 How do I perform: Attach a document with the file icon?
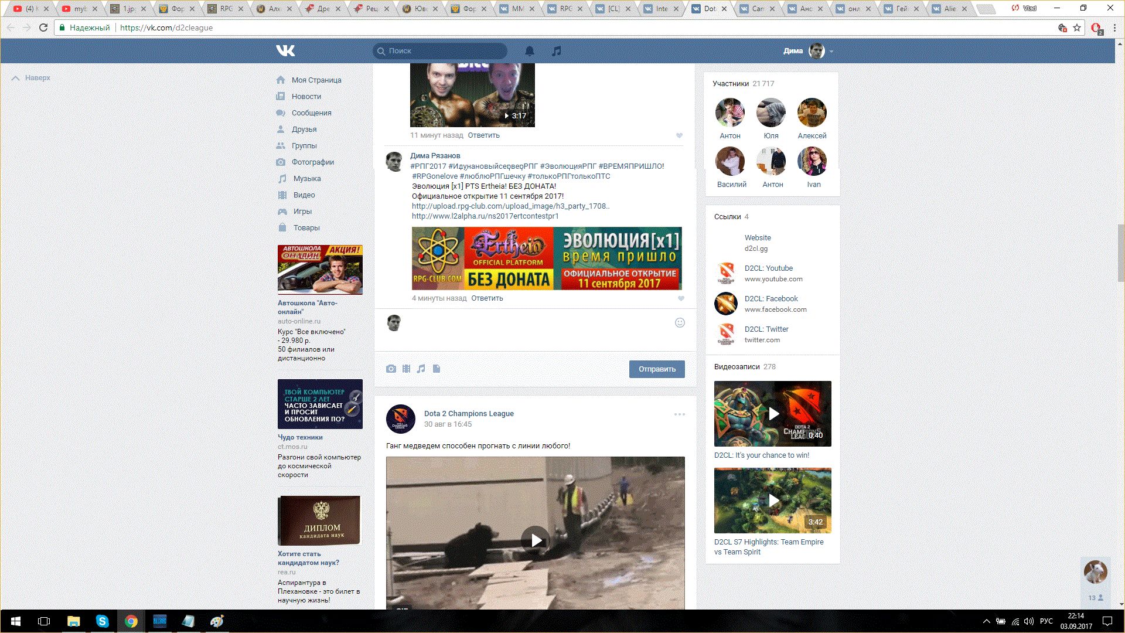point(437,369)
